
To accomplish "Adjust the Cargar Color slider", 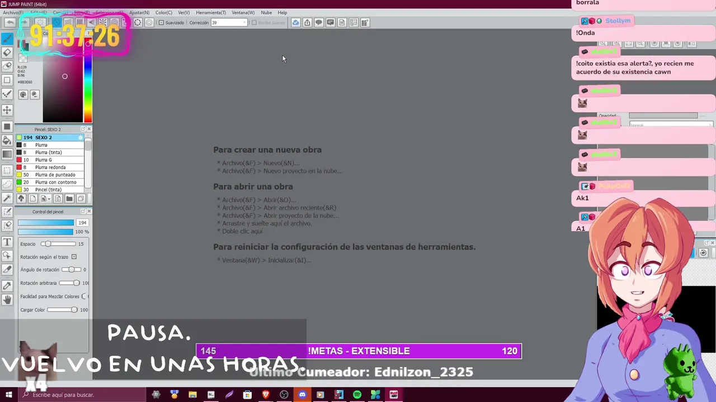I will coord(63,310).
